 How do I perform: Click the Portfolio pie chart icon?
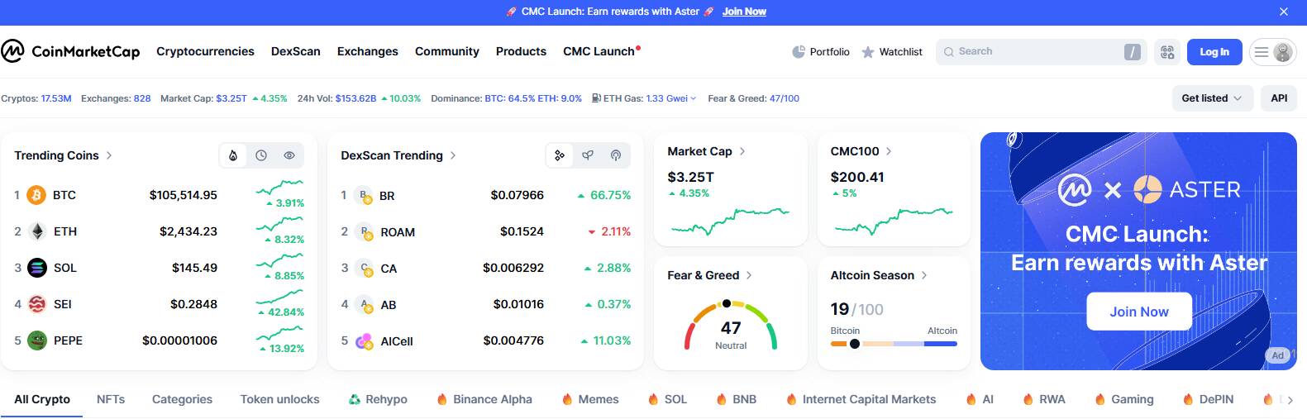click(799, 52)
